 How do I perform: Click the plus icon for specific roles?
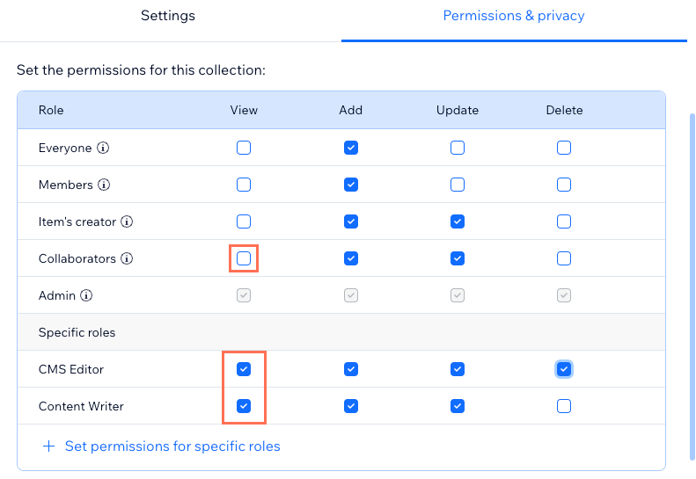point(48,446)
